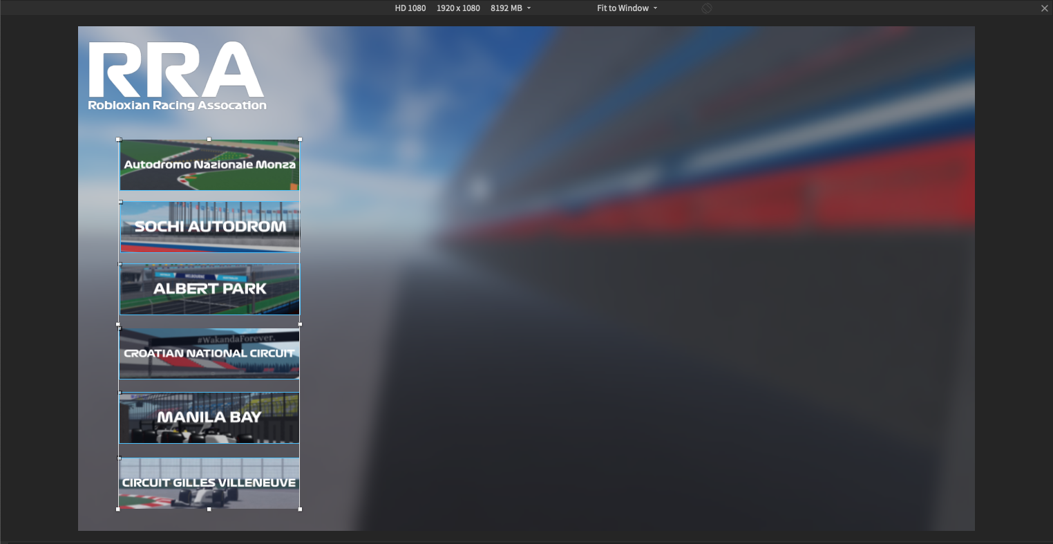Close the viewer panel with the X button
The height and width of the screenshot is (544, 1053).
pyautogui.click(x=1045, y=8)
